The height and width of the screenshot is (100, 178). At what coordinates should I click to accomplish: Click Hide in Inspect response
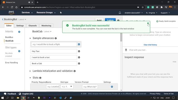174,62
